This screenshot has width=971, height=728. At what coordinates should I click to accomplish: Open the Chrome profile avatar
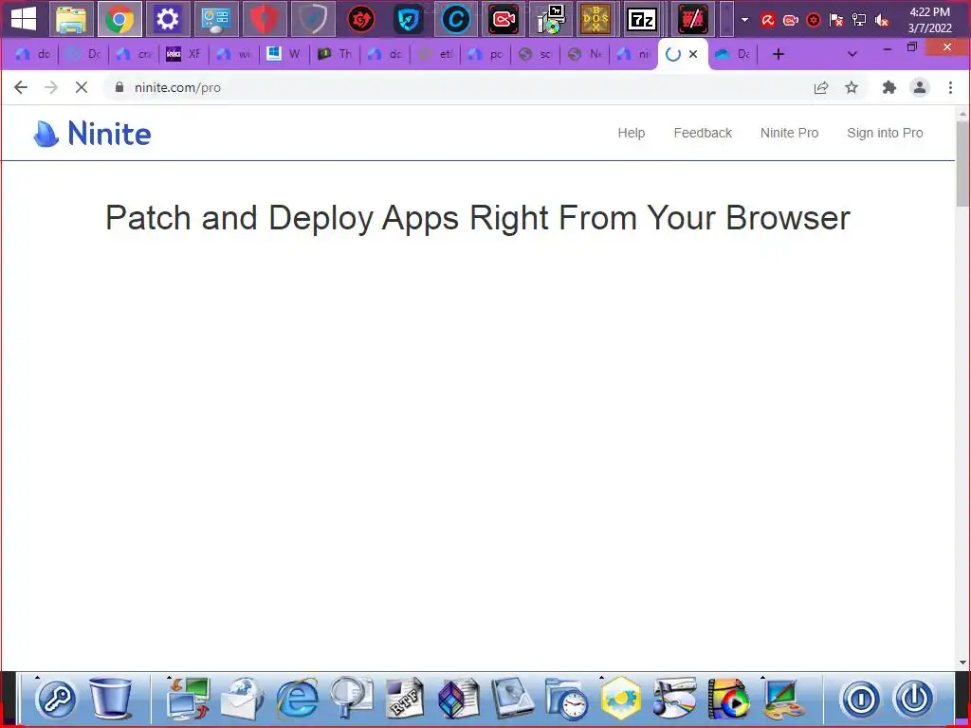point(920,87)
